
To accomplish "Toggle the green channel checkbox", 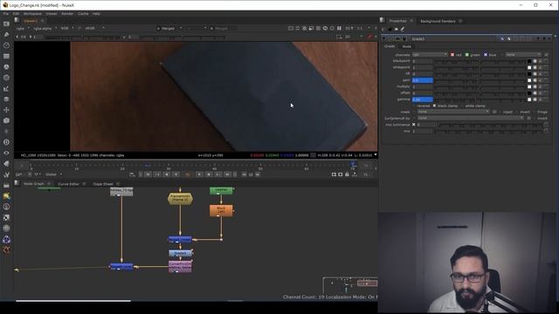I will pos(466,55).
